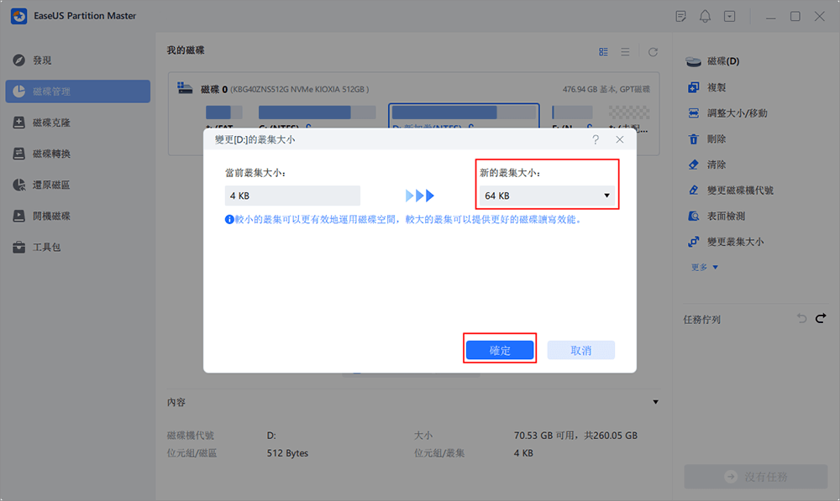Redo the queued task

(x=821, y=319)
